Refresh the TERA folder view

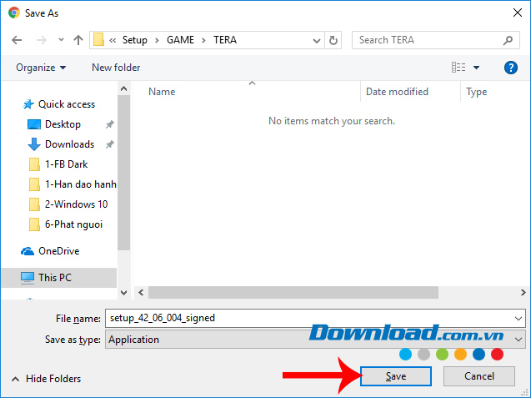[x=333, y=40]
